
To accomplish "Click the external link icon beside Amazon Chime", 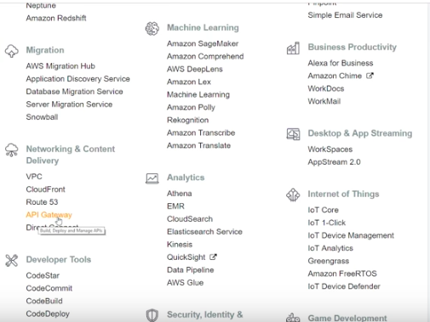I will click(370, 76).
